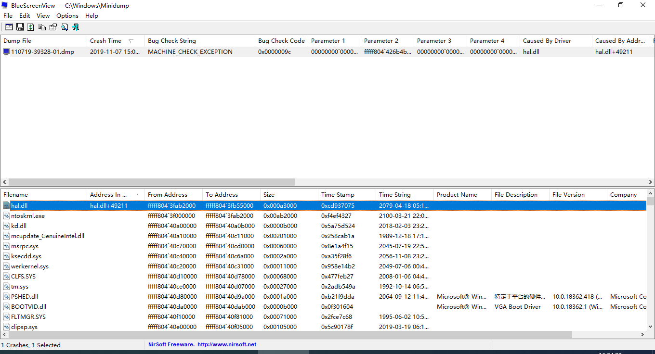Open the Edit menu
Image resolution: width=655 pixels, height=354 pixels.
click(25, 15)
